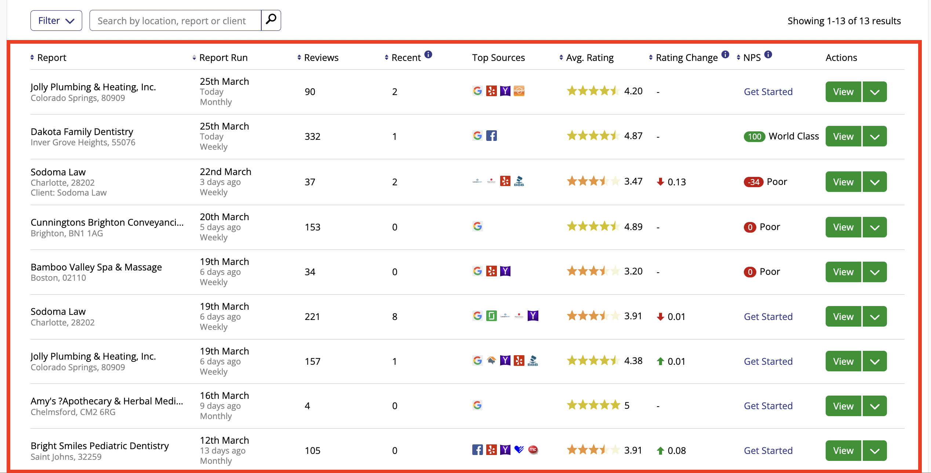931x473 pixels.
Task: Click the Superpages icon in first Jolly Plumbing row
Action: tap(519, 91)
